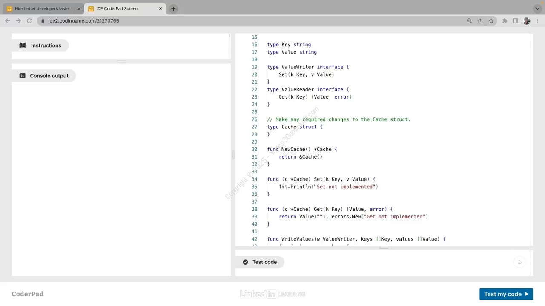Click 'func NewCache() *Cache {' line
The height and width of the screenshot is (306, 545).
point(302,149)
